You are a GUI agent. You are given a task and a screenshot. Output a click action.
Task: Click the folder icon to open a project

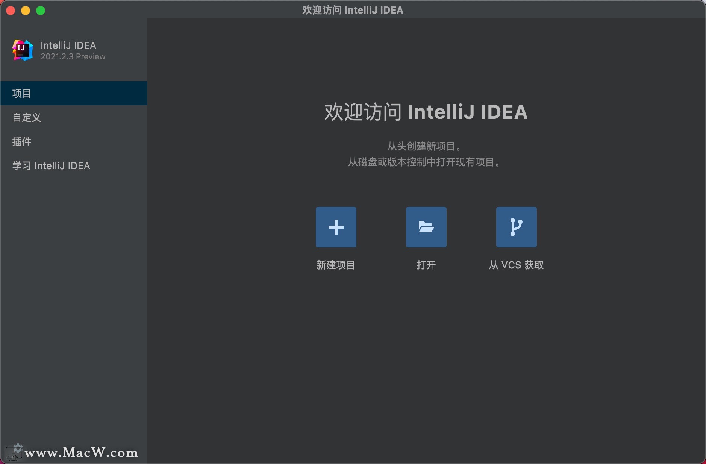point(426,227)
